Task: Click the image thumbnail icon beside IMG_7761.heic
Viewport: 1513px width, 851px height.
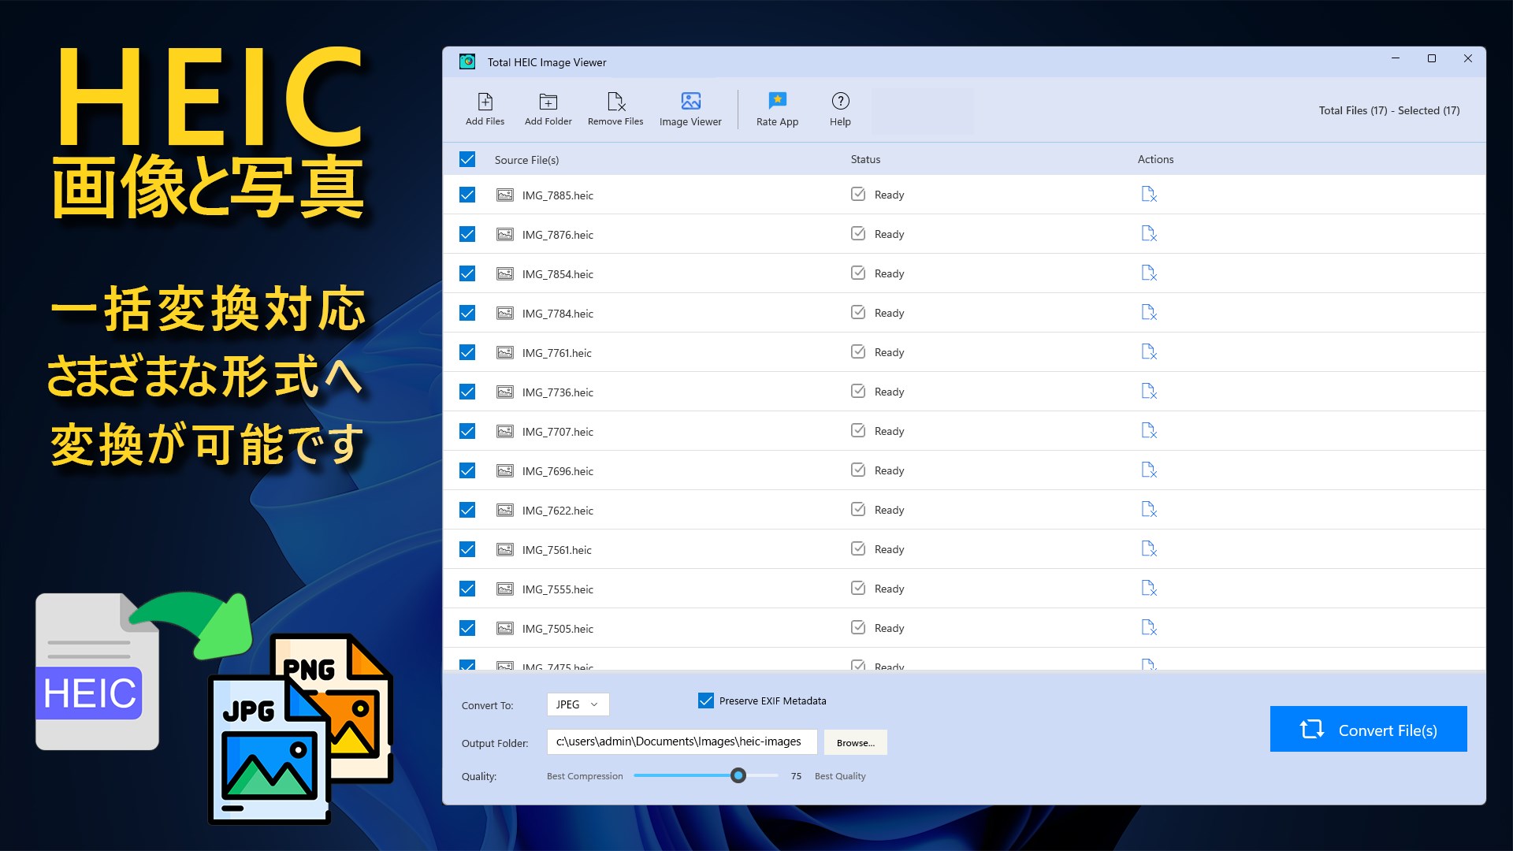Action: [505, 352]
